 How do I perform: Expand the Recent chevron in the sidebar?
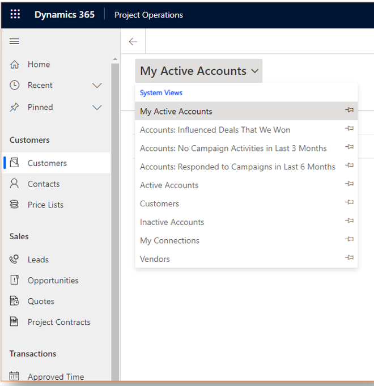[97, 86]
